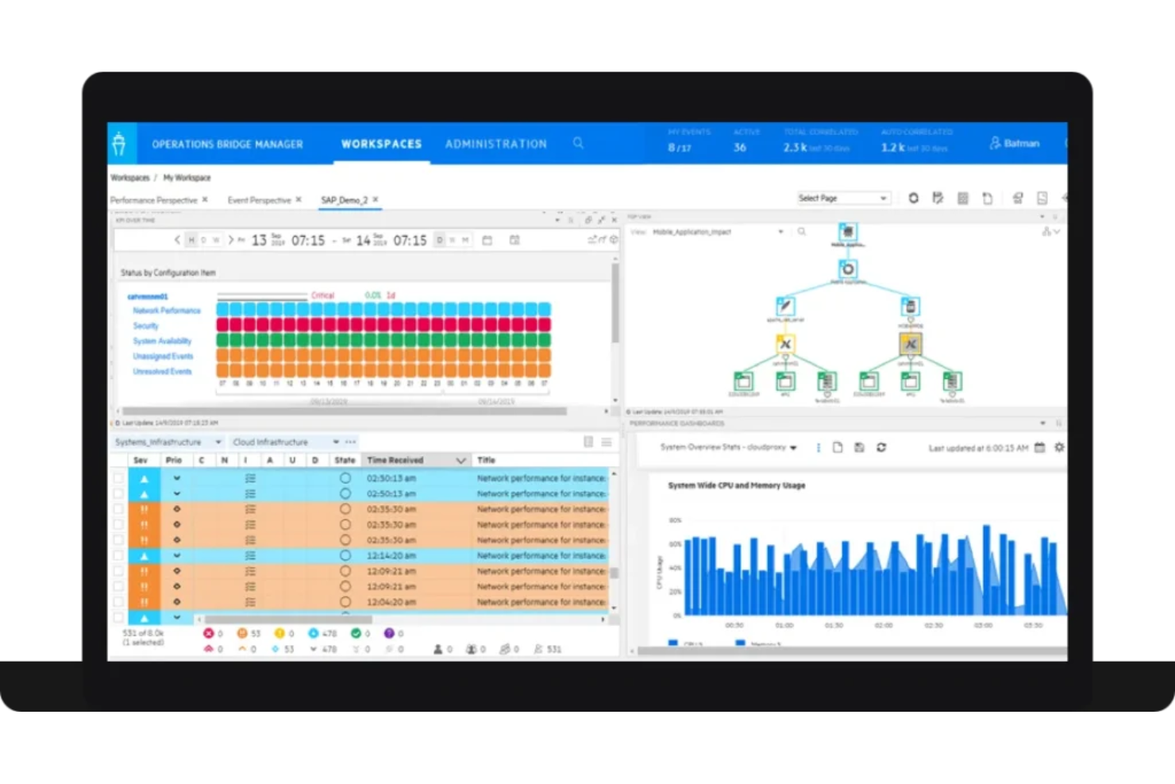Expand the Top View panel options arrow
This screenshot has height=784, width=1175.
tap(1042, 216)
